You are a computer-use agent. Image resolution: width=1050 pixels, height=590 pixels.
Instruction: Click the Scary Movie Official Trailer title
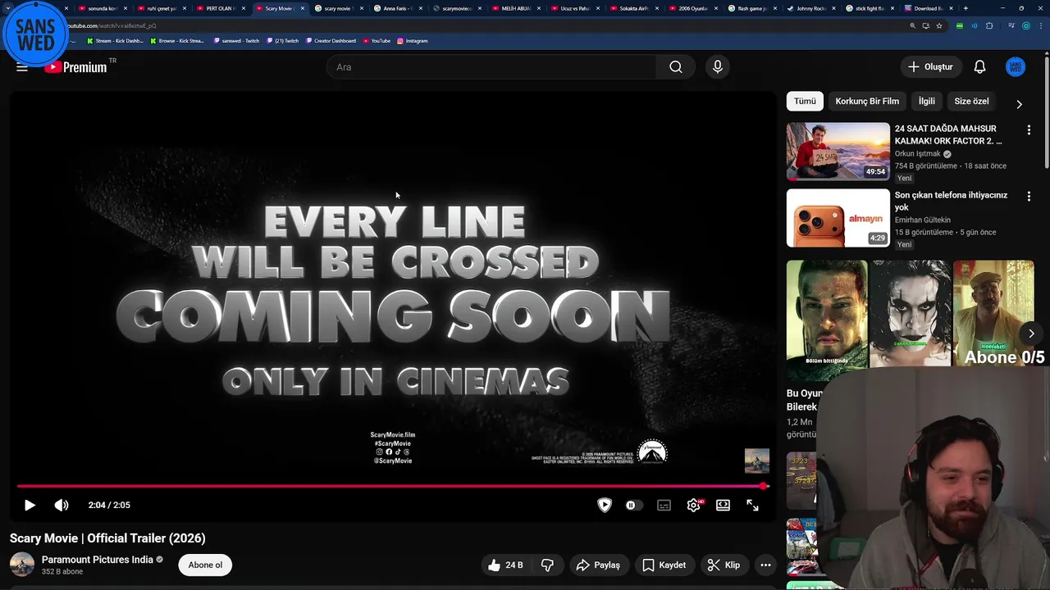(107, 538)
